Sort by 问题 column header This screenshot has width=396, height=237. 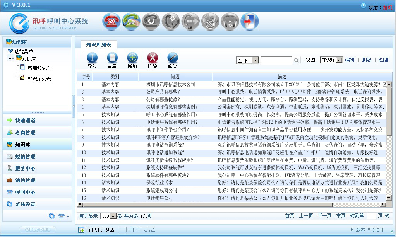175,77
